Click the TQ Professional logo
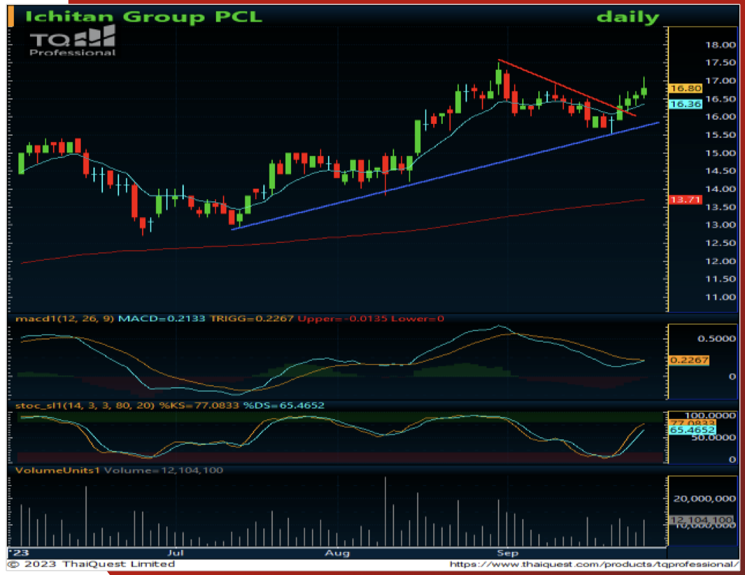The image size is (745, 575). point(72,41)
